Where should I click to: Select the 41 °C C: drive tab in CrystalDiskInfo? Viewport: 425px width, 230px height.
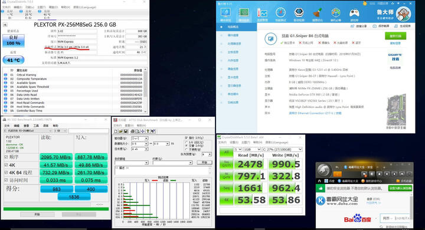(x=47, y=15)
